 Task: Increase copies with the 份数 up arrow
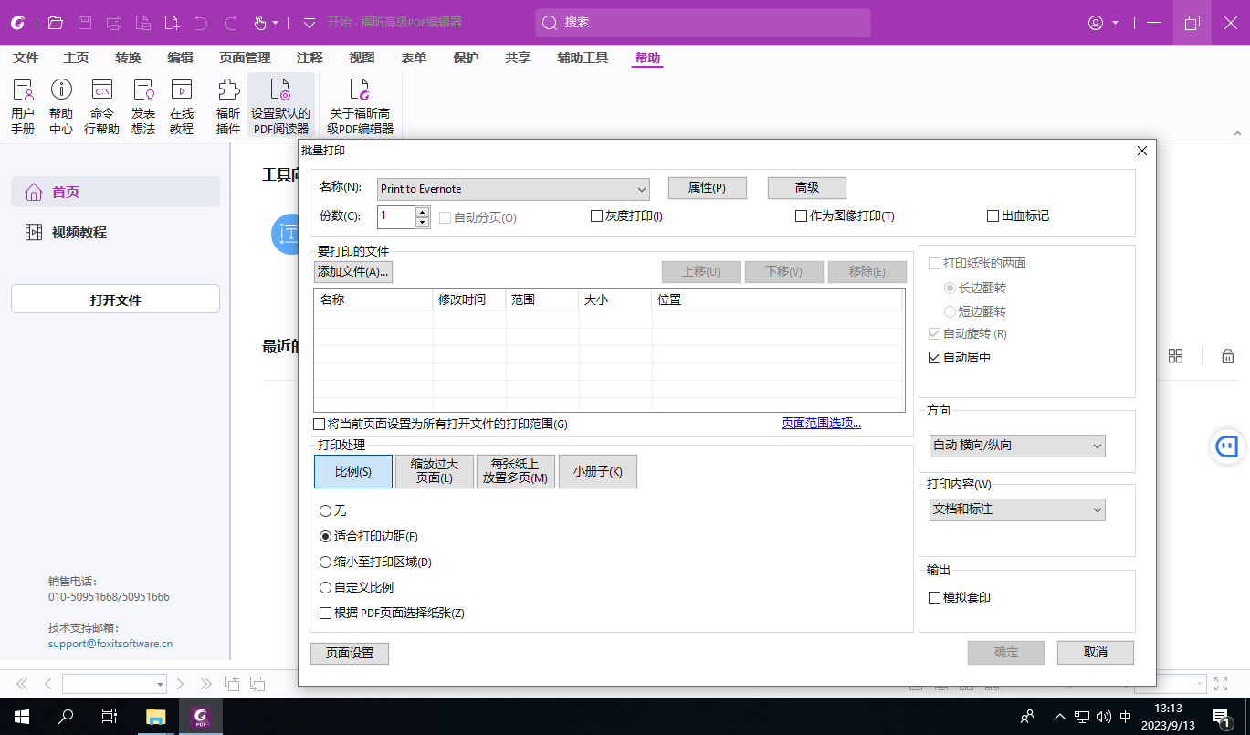422,213
